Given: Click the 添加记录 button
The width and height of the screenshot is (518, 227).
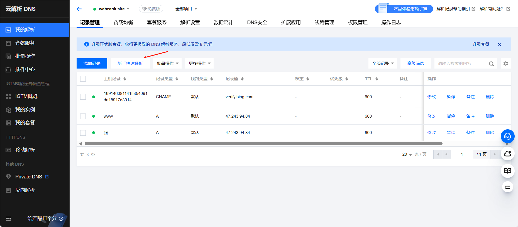Looking at the screenshot, I should click(92, 64).
